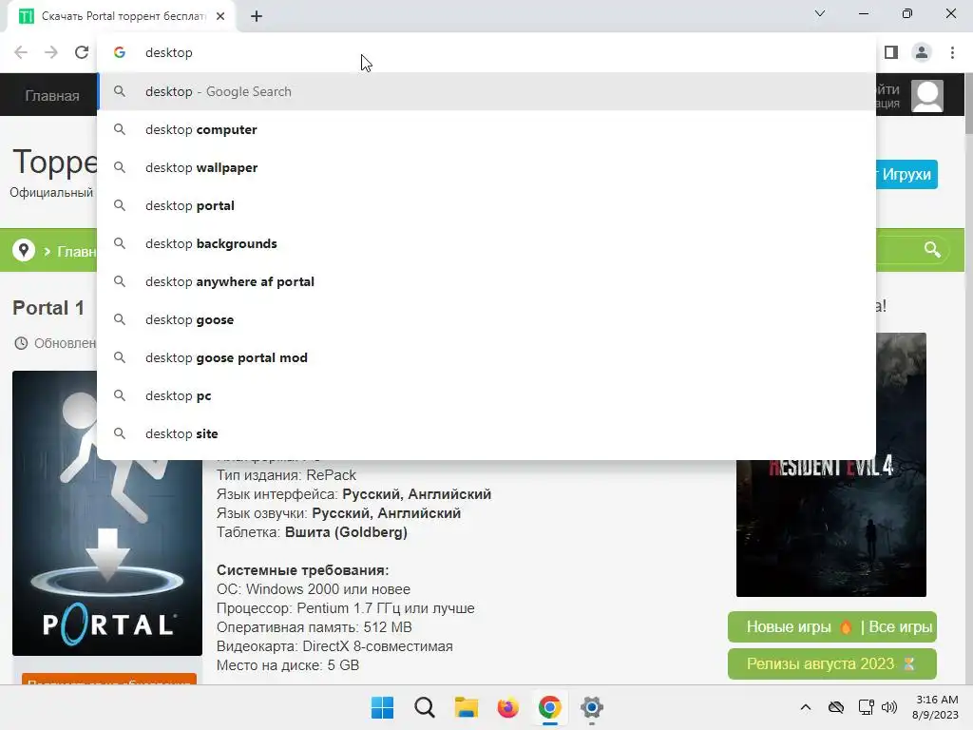Screen dimensions: 973x730
Task: Reload the page with the refresh icon
Action: coord(82,53)
